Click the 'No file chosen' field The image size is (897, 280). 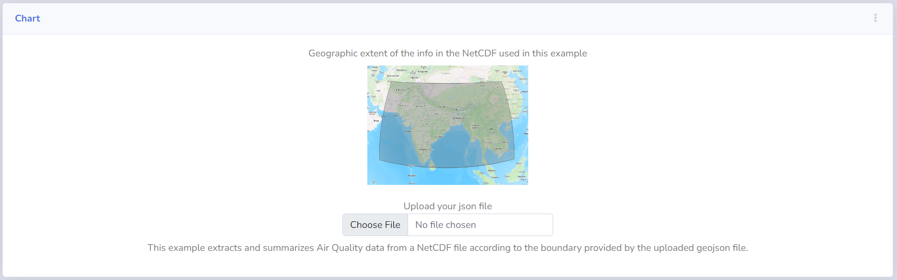coord(480,225)
